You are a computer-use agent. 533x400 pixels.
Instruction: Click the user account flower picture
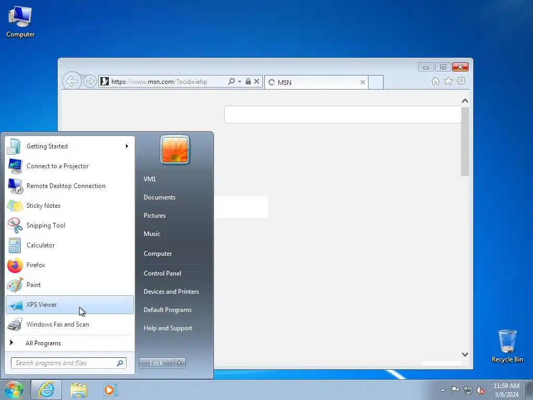coord(175,149)
